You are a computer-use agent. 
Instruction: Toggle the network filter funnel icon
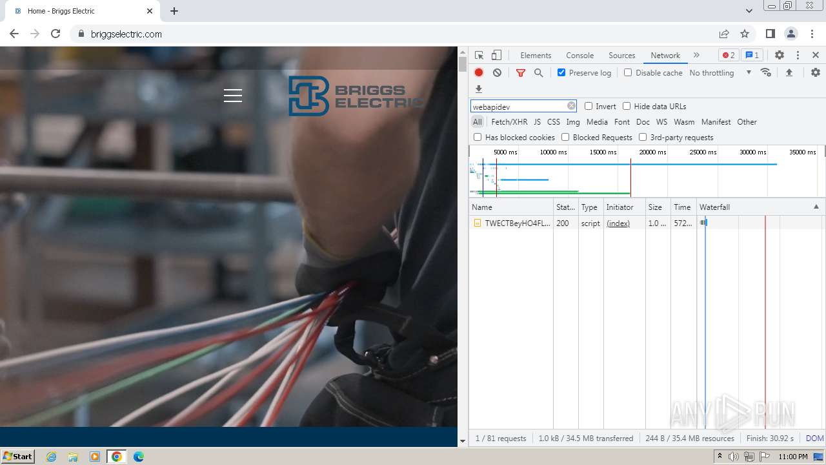pyautogui.click(x=521, y=73)
